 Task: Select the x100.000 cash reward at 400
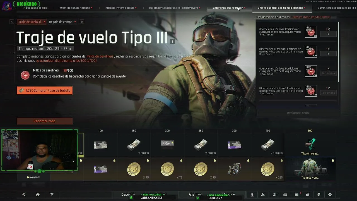(x=268, y=145)
